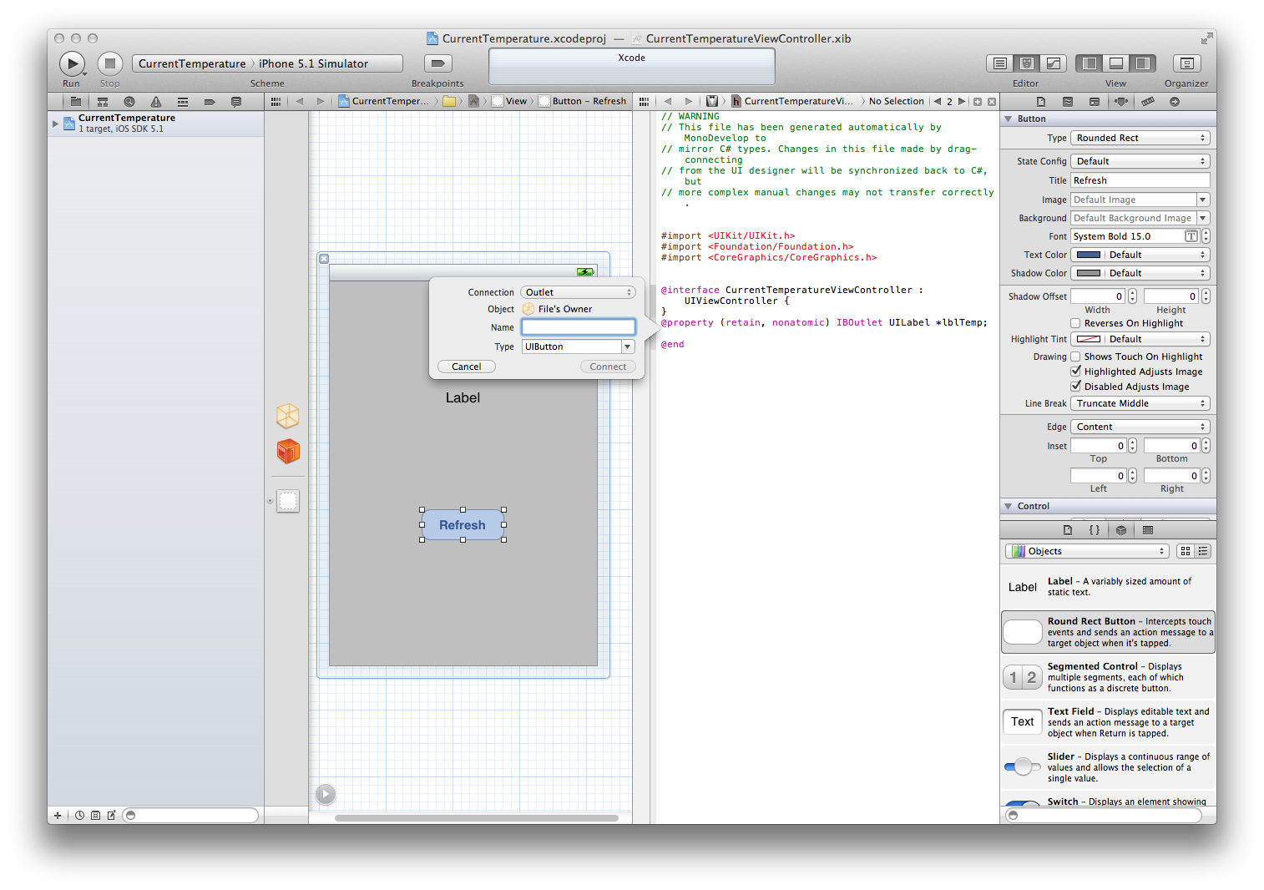Show the Media library
The height and width of the screenshot is (890, 1264).
point(1148,530)
